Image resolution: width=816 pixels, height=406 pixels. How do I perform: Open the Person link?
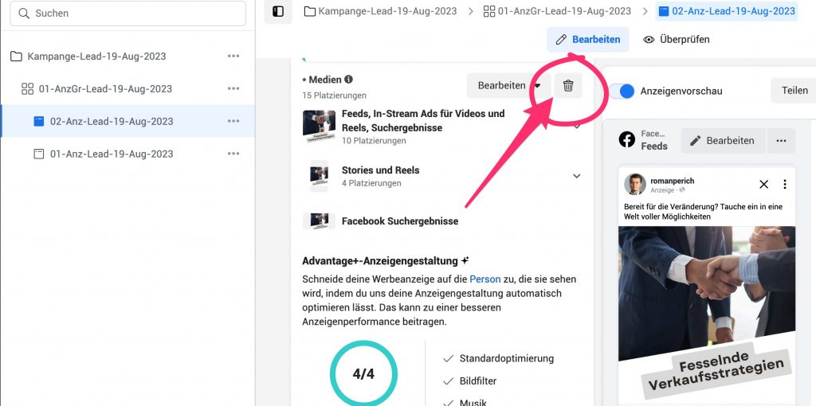pyautogui.click(x=485, y=279)
